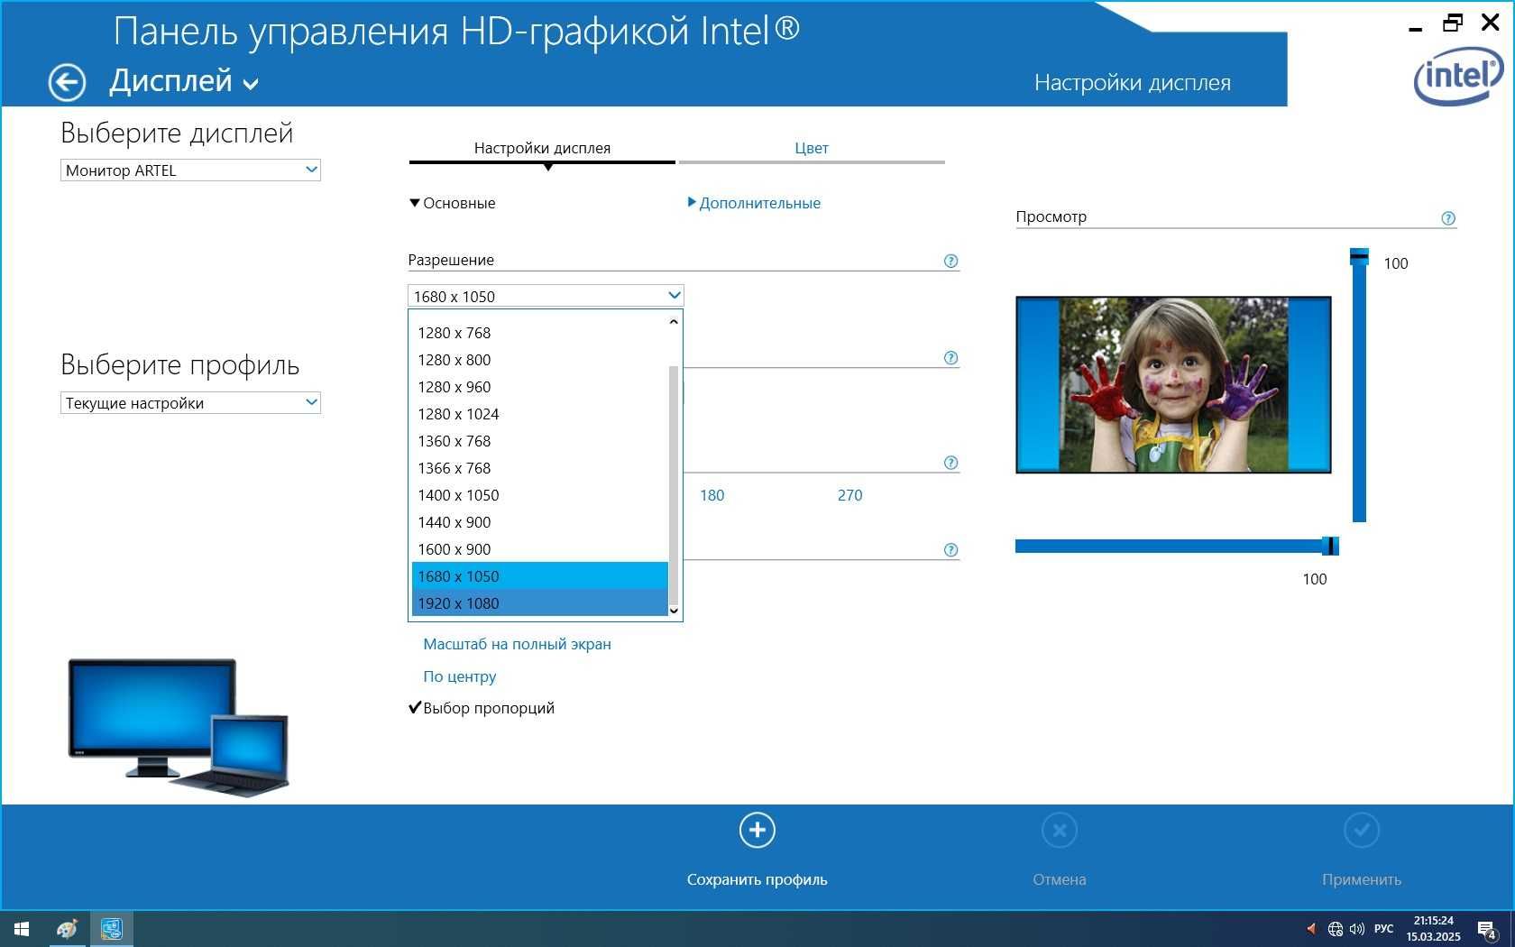Open the notification center icon

1487,930
